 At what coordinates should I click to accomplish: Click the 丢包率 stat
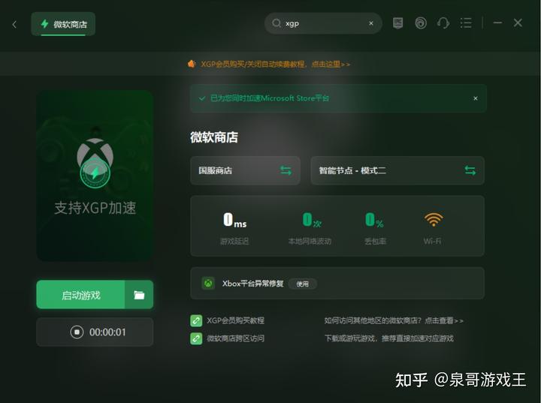pyautogui.click(x=375, y=228)
